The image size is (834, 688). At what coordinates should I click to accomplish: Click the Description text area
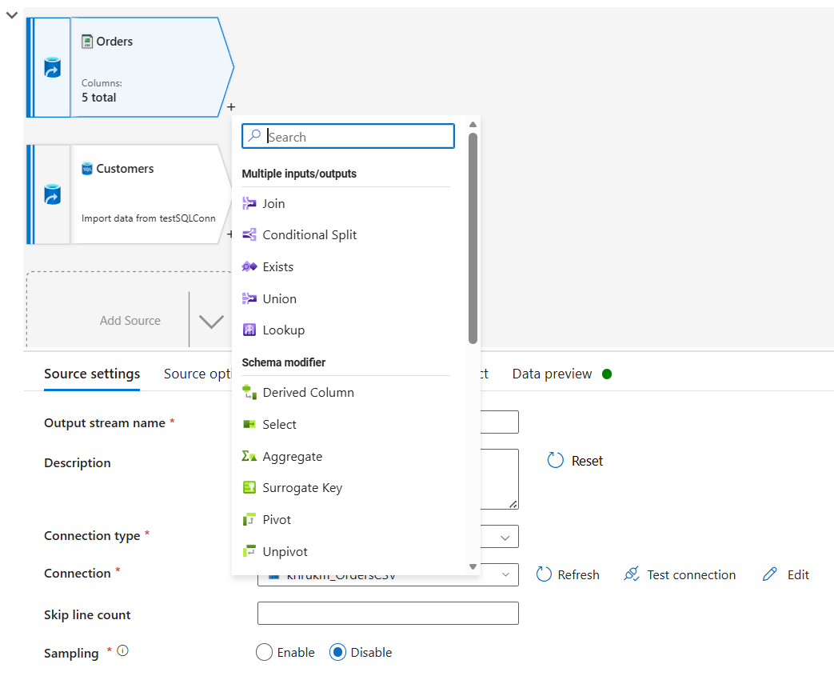(500, 479)
